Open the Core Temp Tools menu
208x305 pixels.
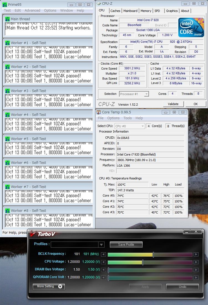(x=128, y=118)
